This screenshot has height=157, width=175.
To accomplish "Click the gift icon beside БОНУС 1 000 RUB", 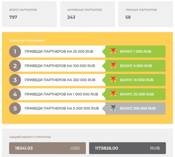I will [x=113, y=51].
